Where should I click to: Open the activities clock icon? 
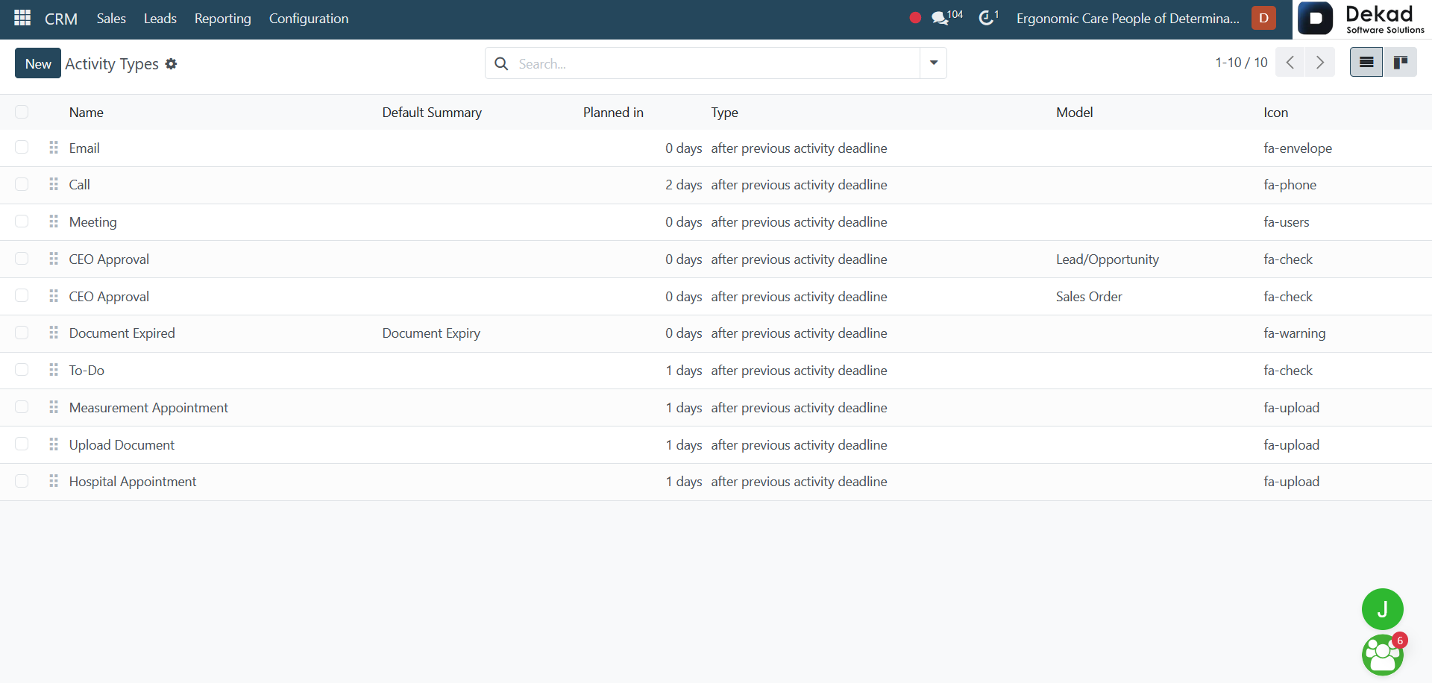[x=988, y=18]
